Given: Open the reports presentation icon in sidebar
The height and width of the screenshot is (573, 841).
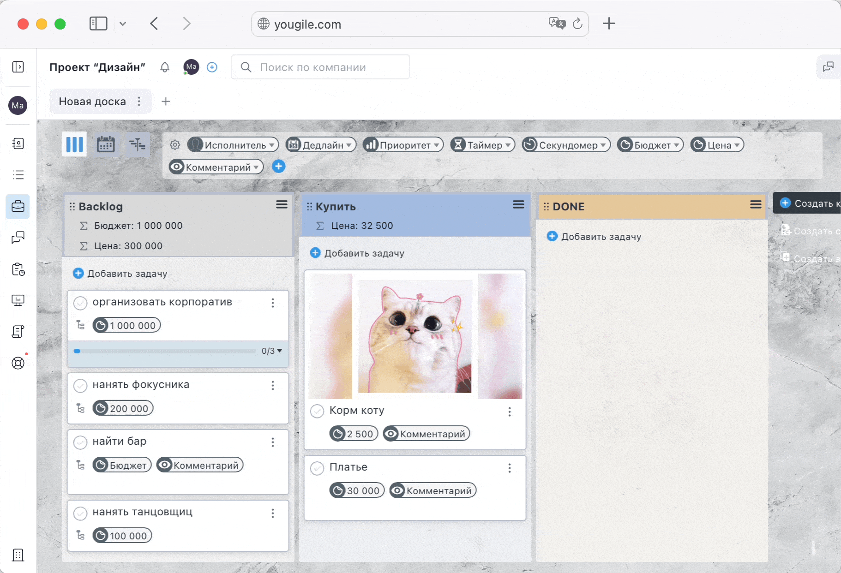Looking at the screenshot, I should point(18,300).
